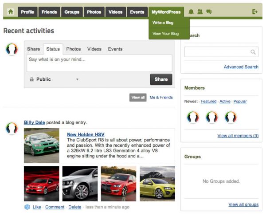Show Featured members list
This screenshot has width=266, height=216.
pyautogui.click(x=208, y=102)
